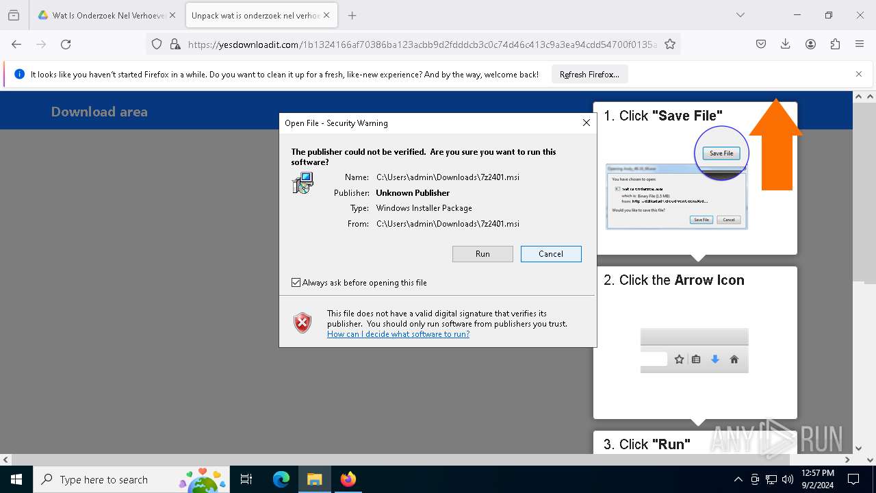
Task: Click Cancel in the Security Warning dialog
Action: coord(551,254)
